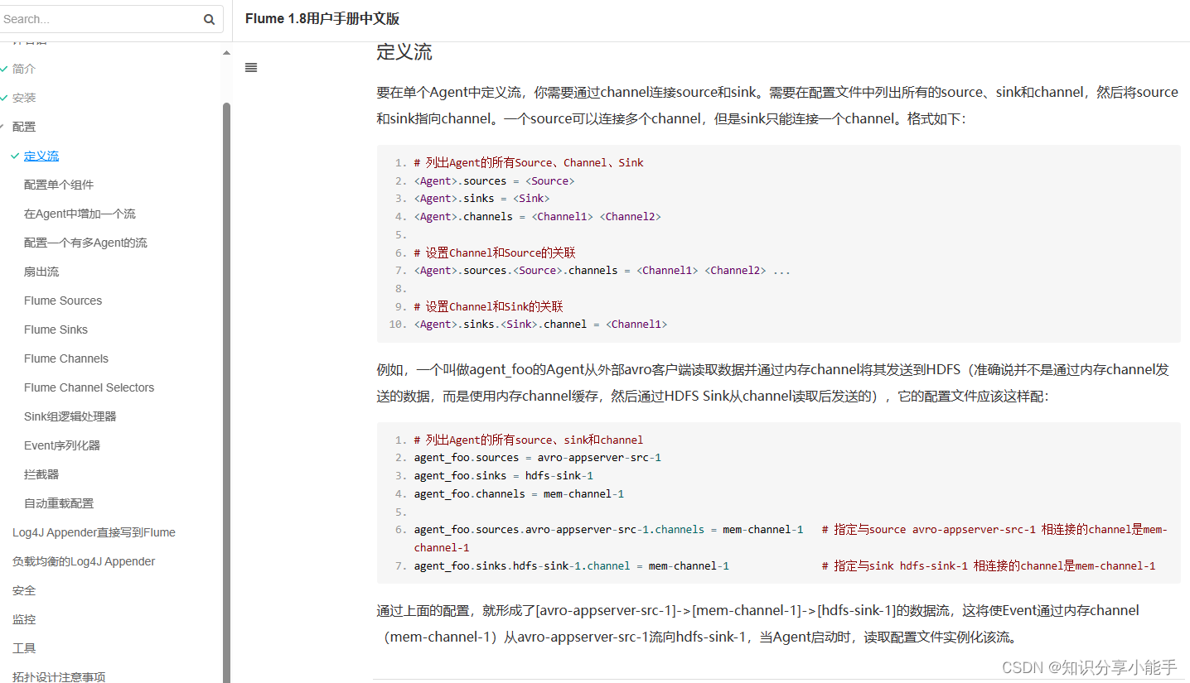Click the checkmark next to 安装

pos(4,98)
